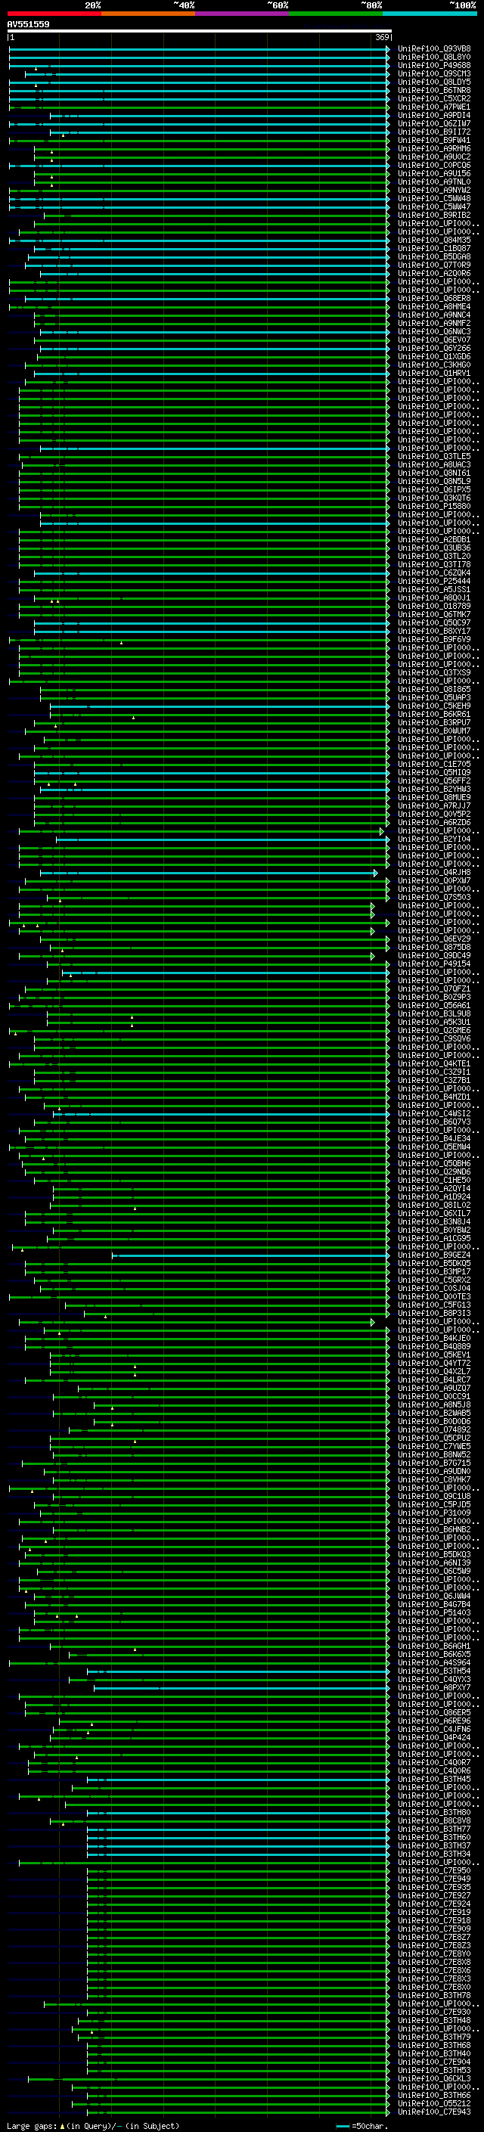Click the UniRef100_B9GEZ4 label
Viewport: 484px width, 2132px height.
[434, 1255]
